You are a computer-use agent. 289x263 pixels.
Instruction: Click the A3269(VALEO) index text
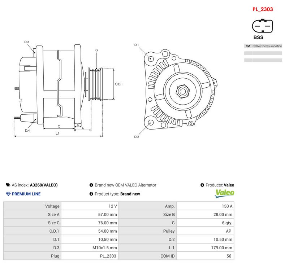[x=44, y=185]
